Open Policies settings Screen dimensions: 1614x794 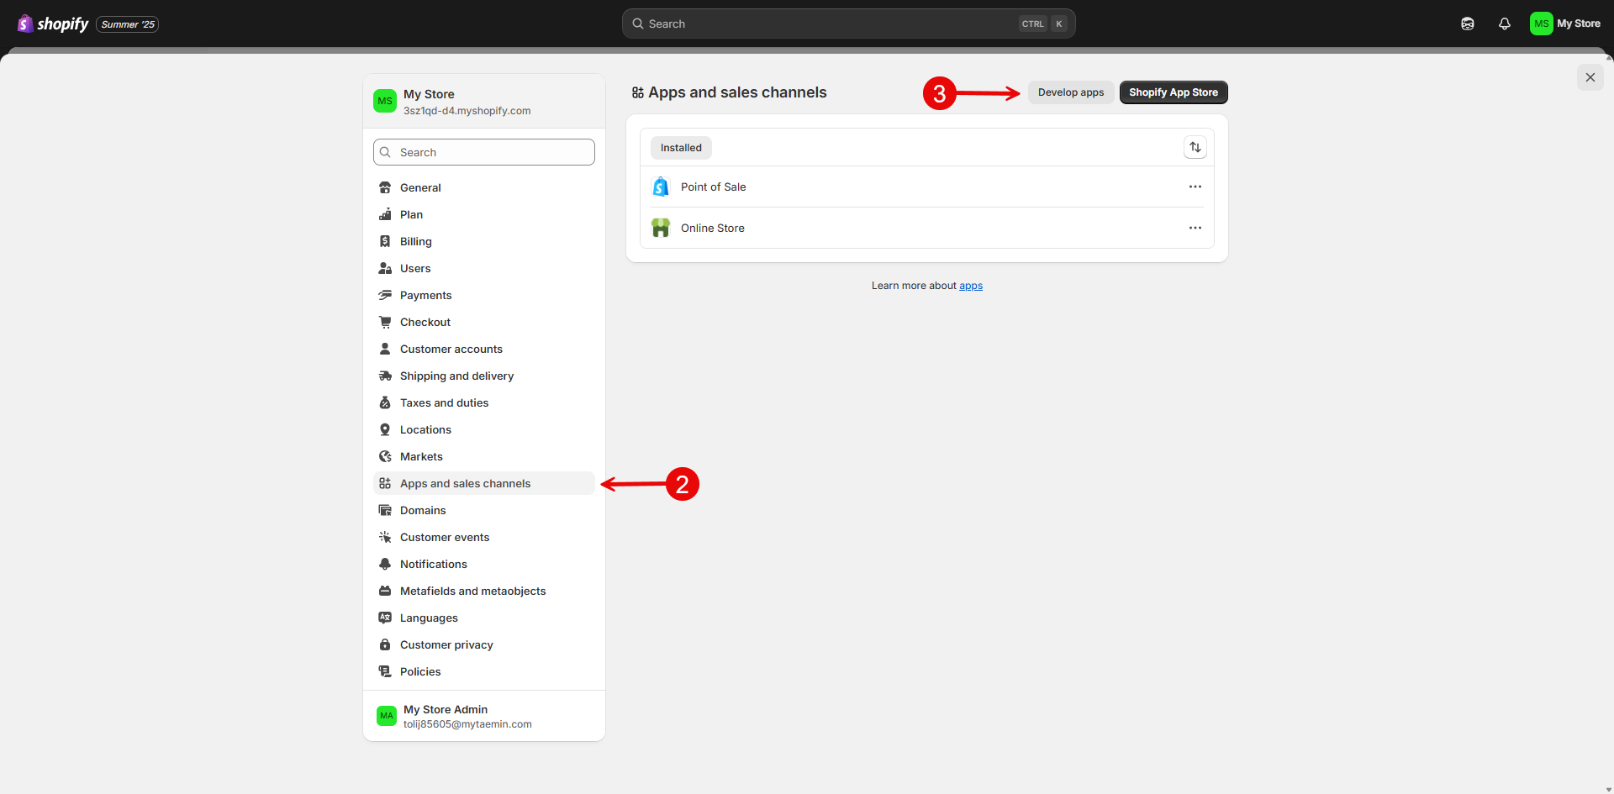(484, 671)
